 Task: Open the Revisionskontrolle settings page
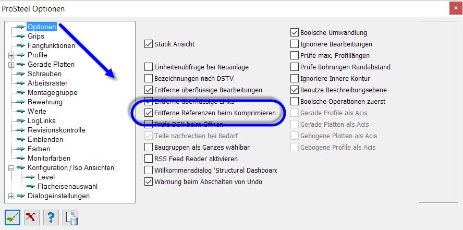point(56,130)
